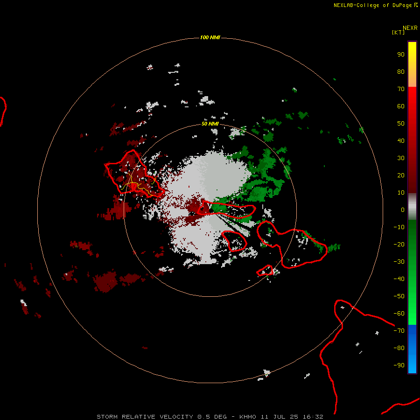This screenshot has width=420, height=420.
Task: Click the positive 50 knot scale value
Action: 401,124
